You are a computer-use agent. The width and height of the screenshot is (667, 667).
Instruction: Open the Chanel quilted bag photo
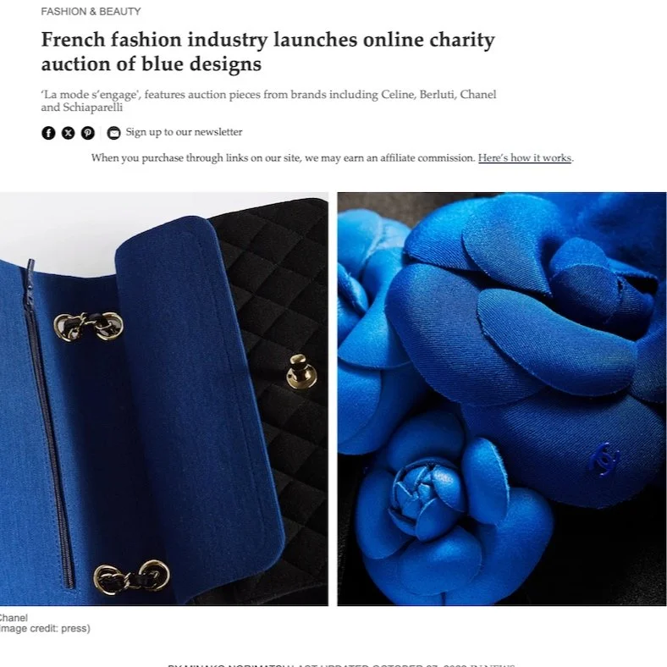pyautogui.click(x=163, y=399)
